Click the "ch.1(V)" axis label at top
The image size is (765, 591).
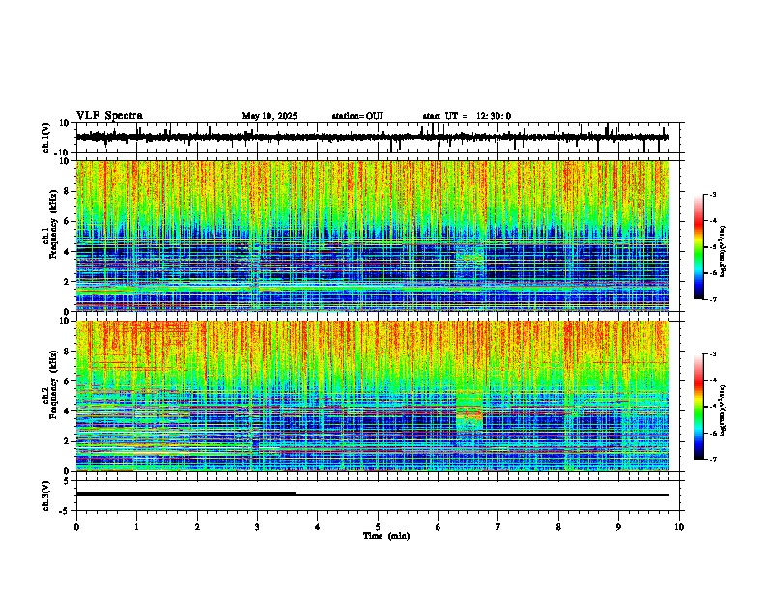(46, 137)
